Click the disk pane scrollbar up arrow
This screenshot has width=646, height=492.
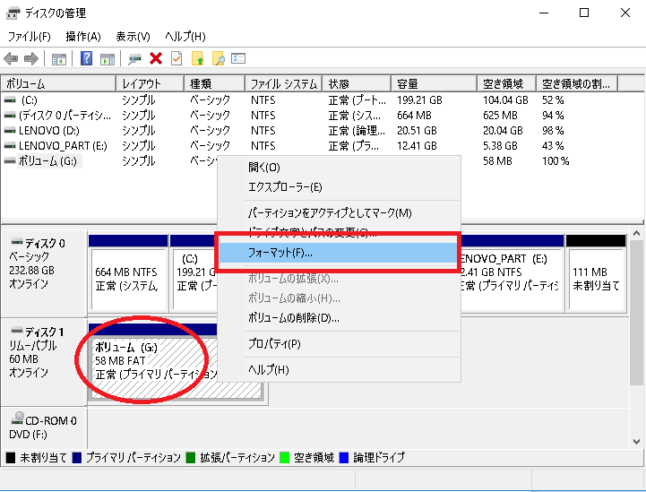(x=636, y=234)
